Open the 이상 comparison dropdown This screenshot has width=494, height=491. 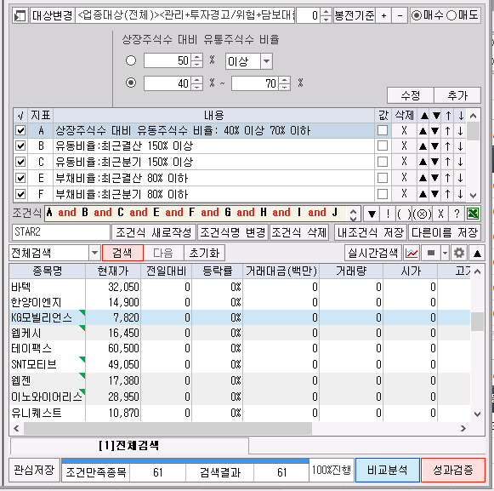(x=266, y=61)
